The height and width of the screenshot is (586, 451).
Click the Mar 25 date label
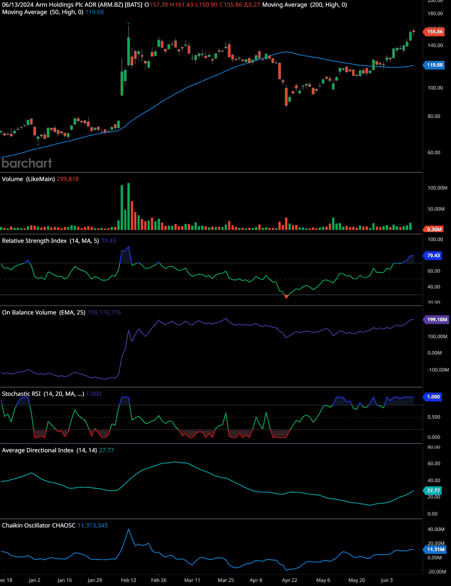pyautogui.click(x=226, y=580)
